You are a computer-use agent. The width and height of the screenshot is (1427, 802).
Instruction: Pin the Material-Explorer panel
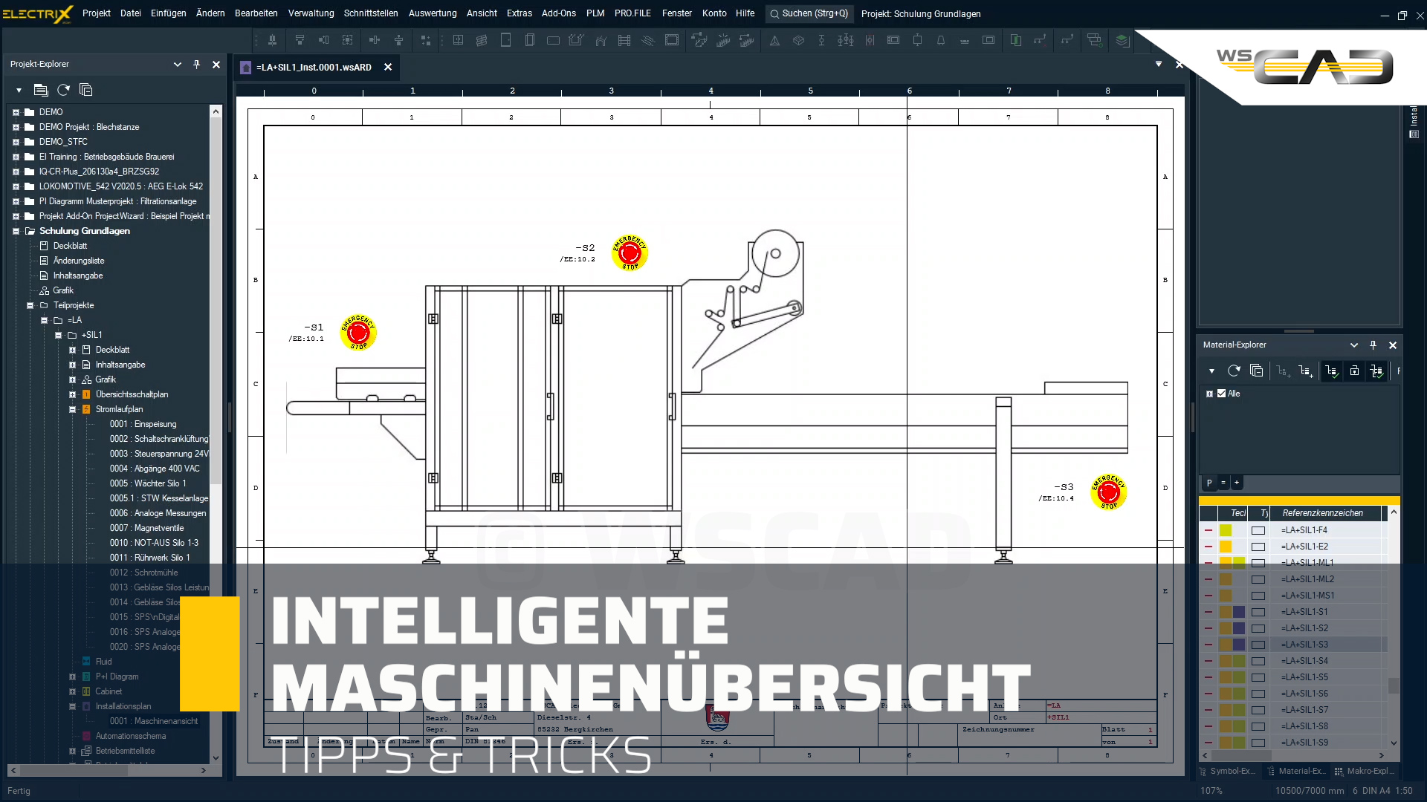[x=1373, y=345]
